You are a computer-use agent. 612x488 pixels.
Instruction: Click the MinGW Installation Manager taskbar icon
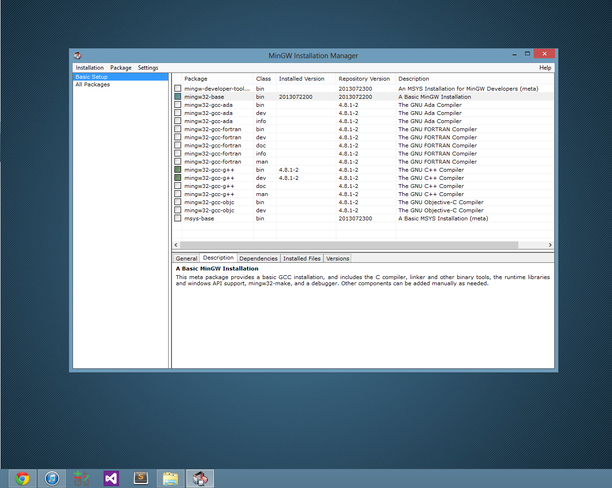(200, 478)
